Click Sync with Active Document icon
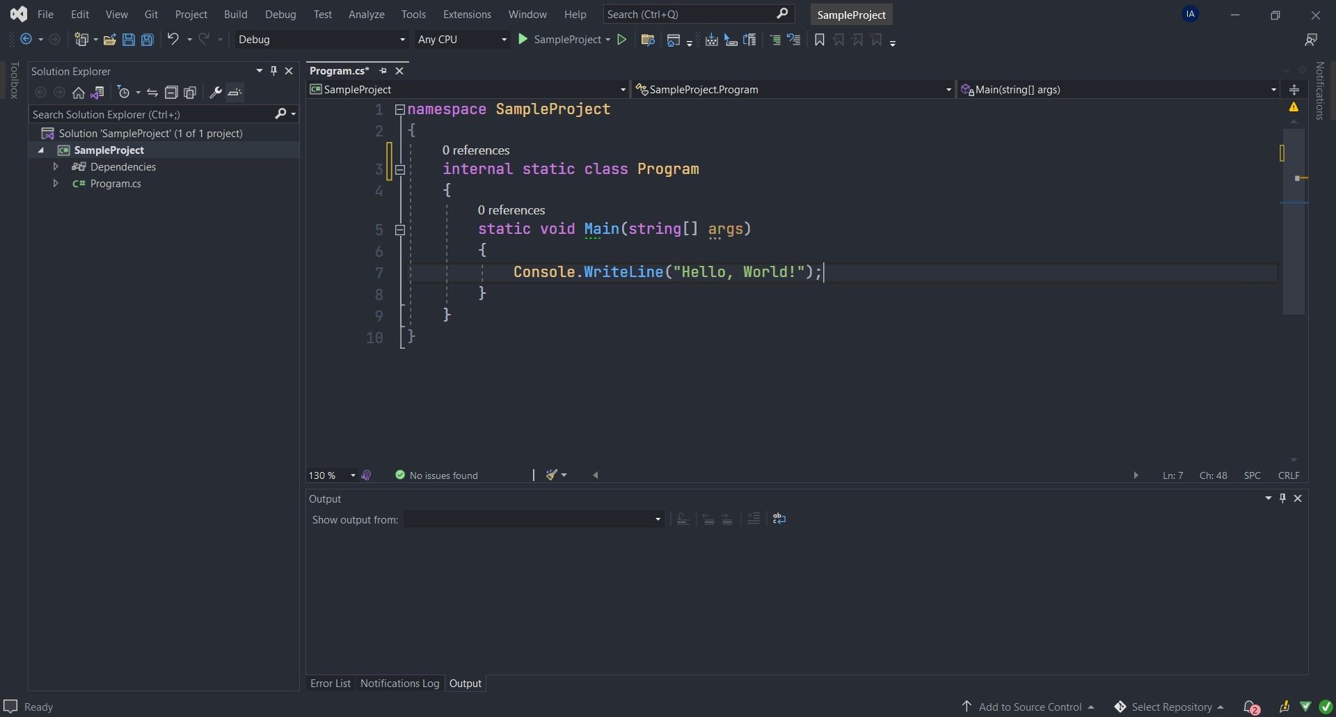 (x=152, y=92)
